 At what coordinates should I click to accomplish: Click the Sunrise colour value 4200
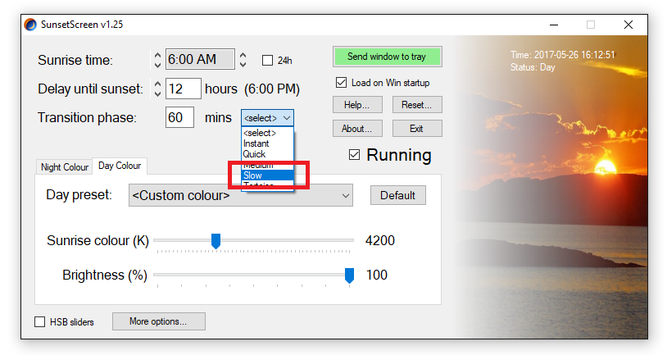tap(380, 240)
